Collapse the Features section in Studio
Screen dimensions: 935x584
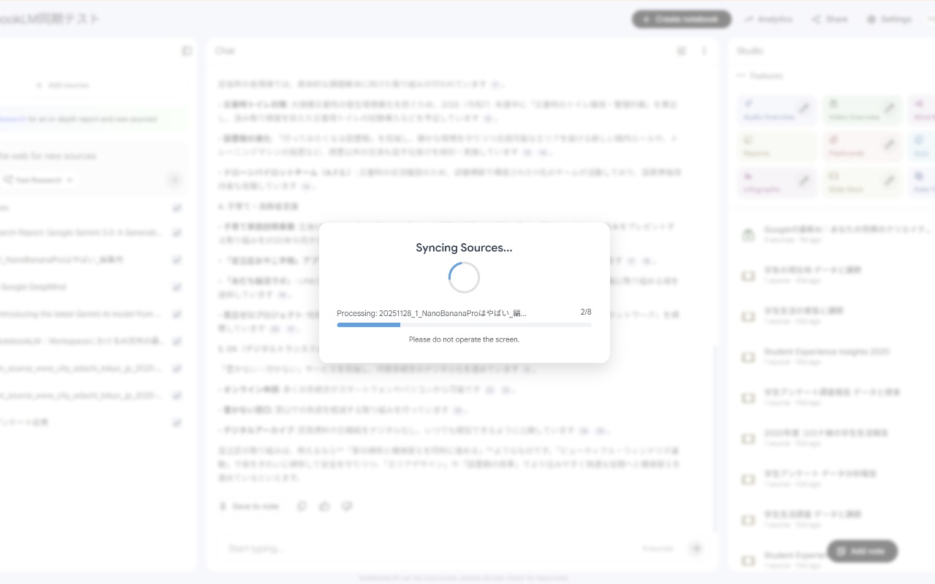pyautogui.click(x=740, y=75)
